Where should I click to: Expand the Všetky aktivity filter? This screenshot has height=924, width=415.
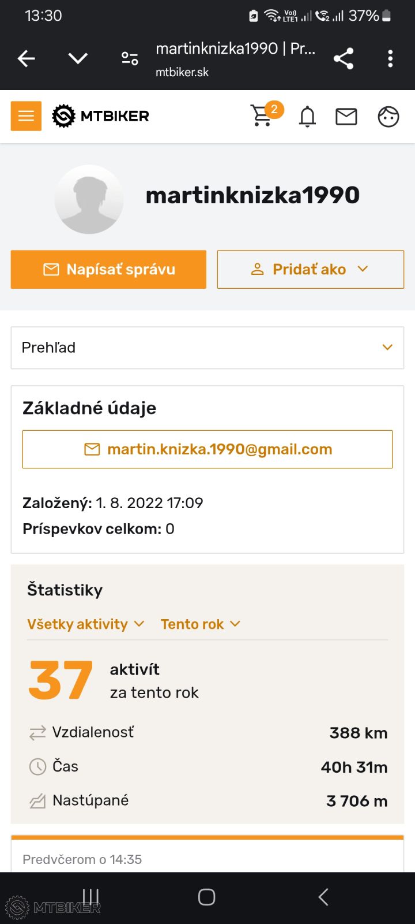[85, 624]
